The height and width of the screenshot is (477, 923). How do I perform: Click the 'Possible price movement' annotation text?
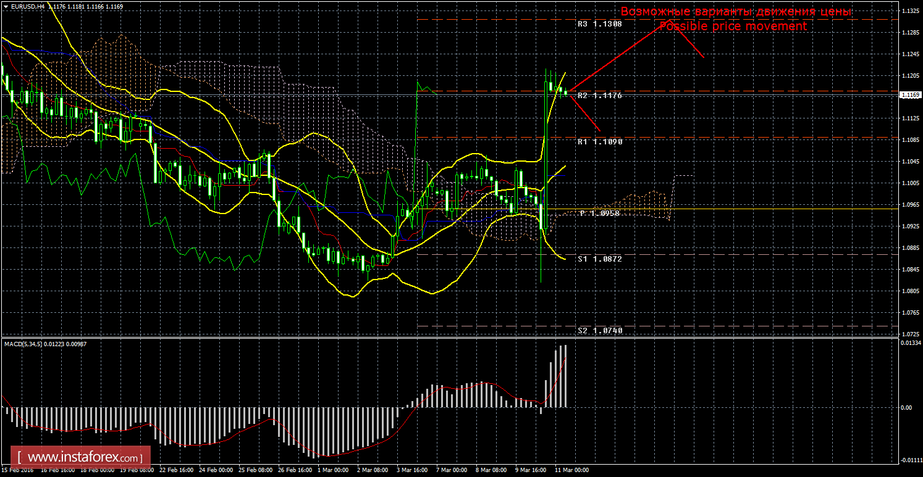click(733, 27)
